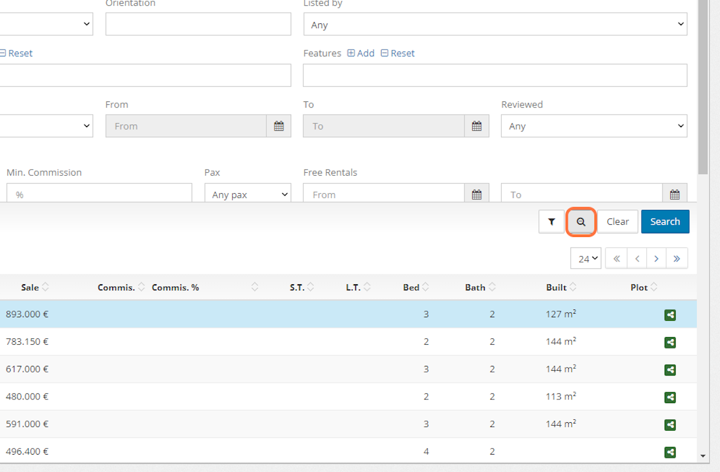720x472 pixels.
Task: Click the green share icon on the 893.000 € row
Action: (670, 314)
